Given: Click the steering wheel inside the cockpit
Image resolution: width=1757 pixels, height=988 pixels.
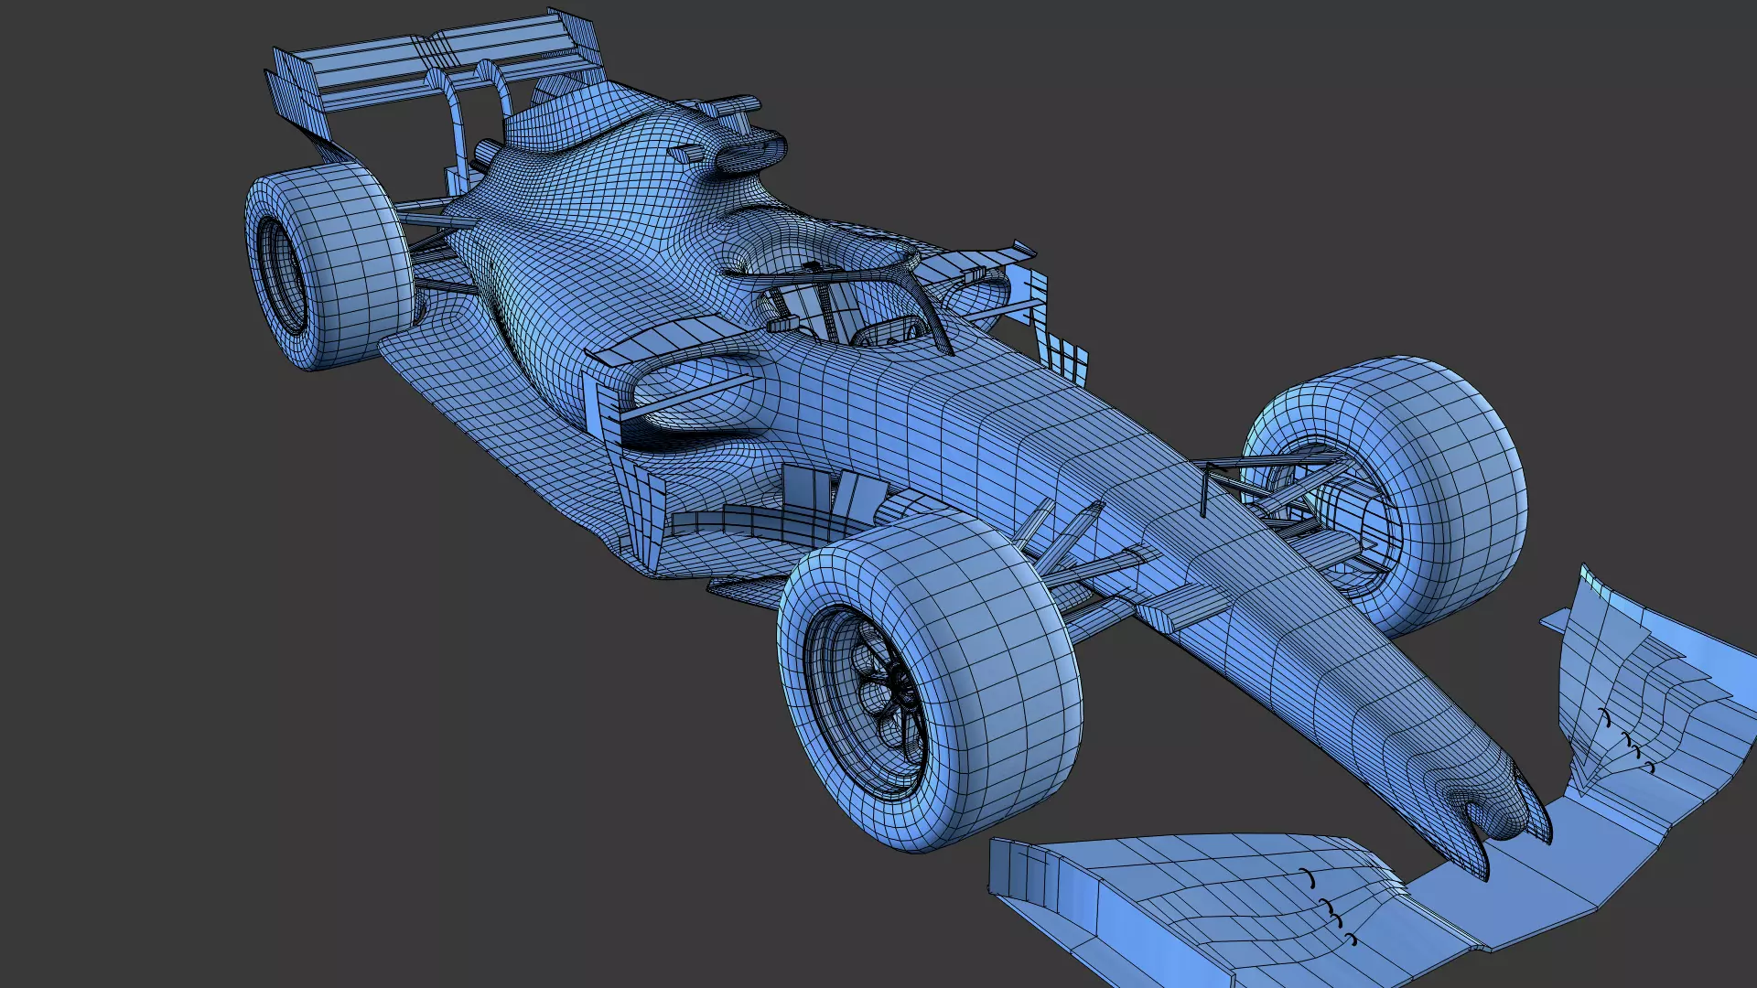Looking at the screenshot, I should click(892, 331).
